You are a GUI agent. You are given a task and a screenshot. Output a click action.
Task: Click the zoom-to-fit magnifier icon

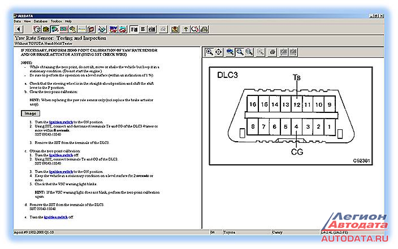coord(240,52)
